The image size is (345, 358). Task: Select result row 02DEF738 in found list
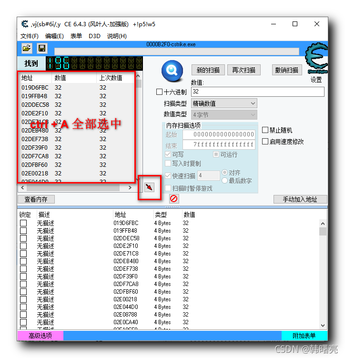[x=76, y=139]
